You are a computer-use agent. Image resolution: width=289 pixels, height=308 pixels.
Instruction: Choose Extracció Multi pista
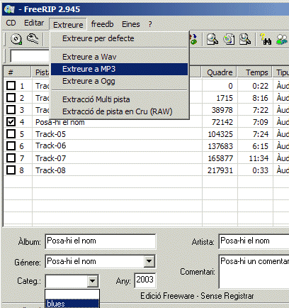coord(120,99)
